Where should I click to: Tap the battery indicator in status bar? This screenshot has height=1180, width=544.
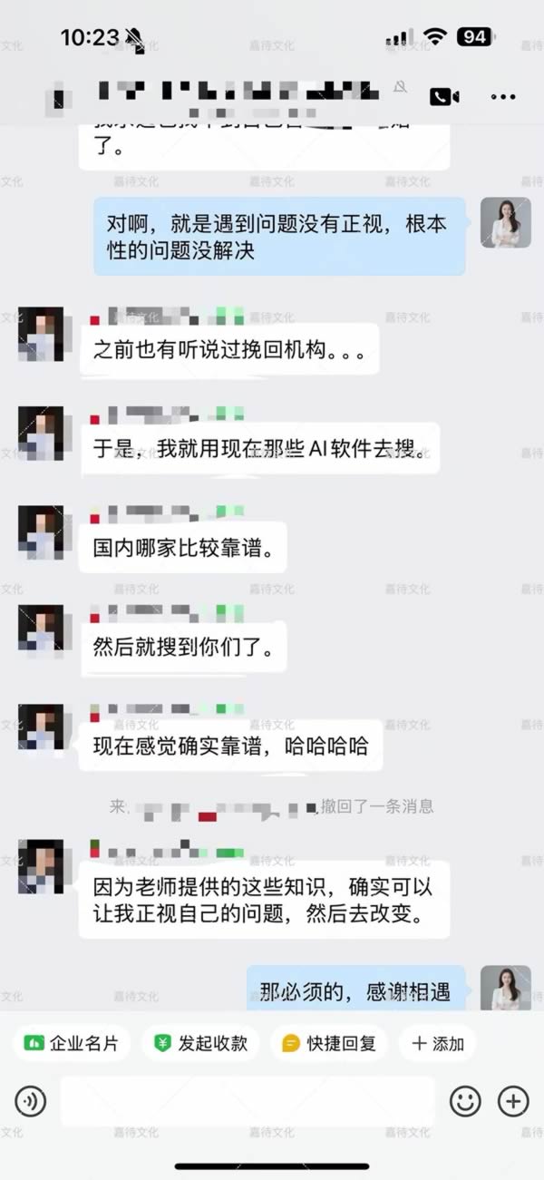click(x=474, y=37)
